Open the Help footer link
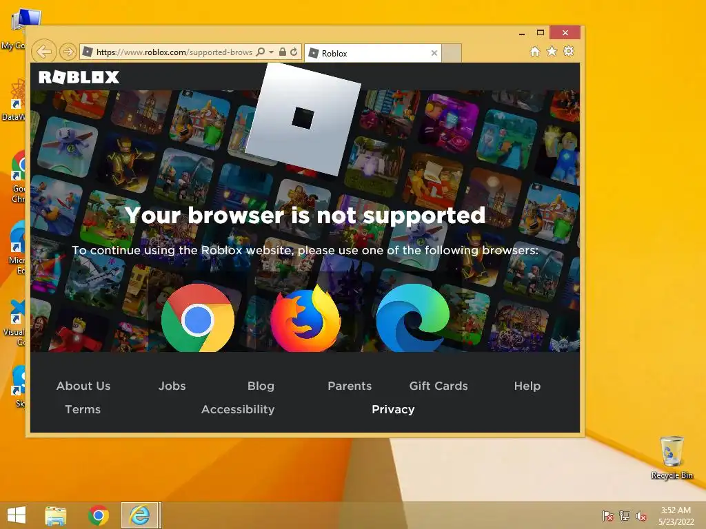Viewport: 706px width, 529px height. 527,386
